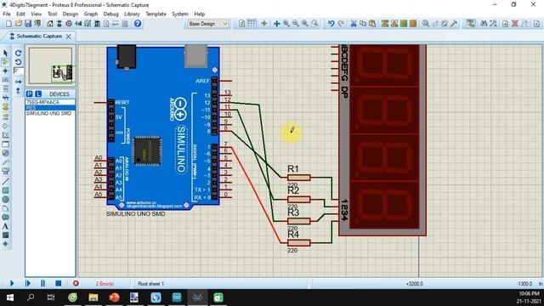
Task: Click the Zoom In magnifier icon
Action: click(x=286, y=24)
